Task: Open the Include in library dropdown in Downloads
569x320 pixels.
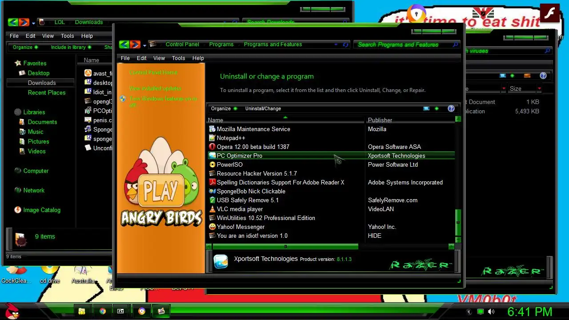Action: (x=71, y=47)
